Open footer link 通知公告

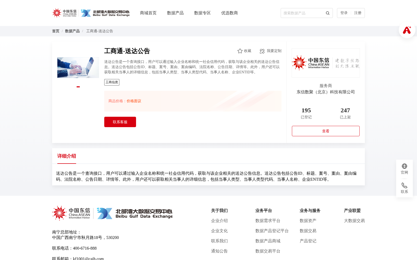point(219,251)
